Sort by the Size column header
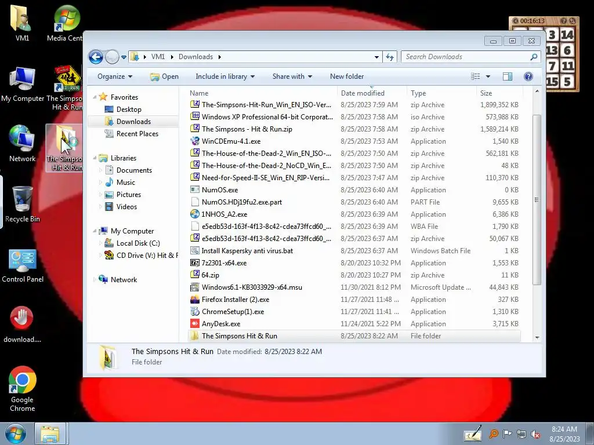594x445 pixels. 499,93
